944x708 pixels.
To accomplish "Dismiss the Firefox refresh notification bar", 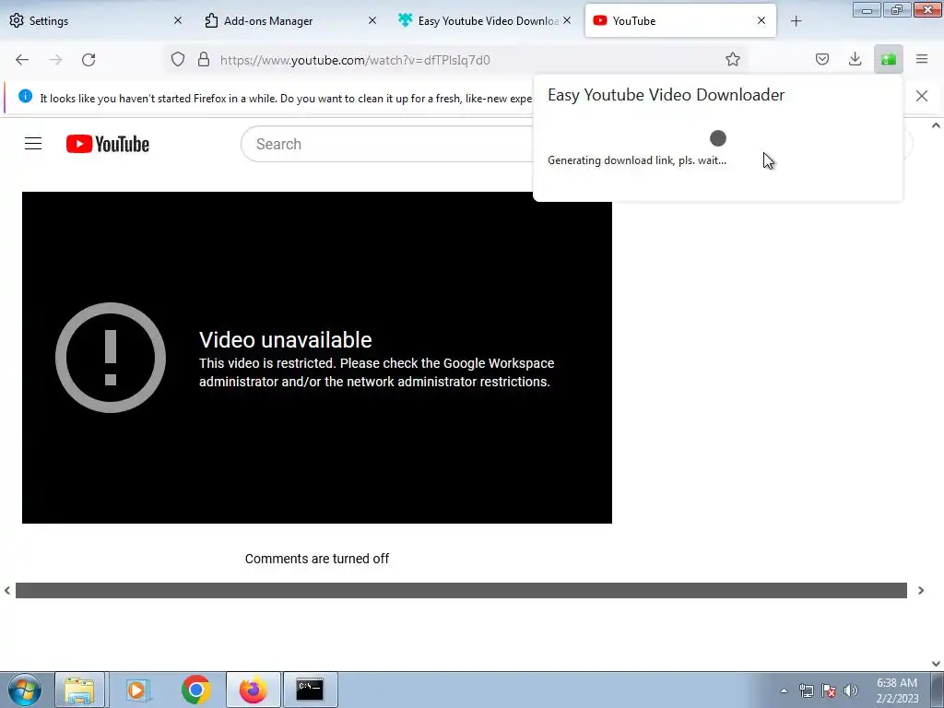I will click(x=922, y=96).
